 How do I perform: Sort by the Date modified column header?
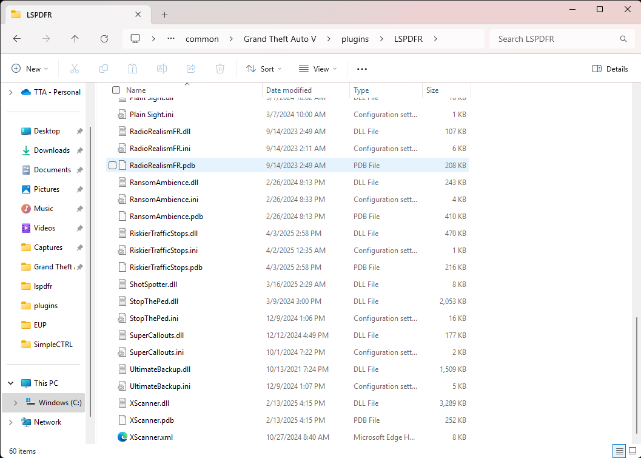click(x=289, y=90)
